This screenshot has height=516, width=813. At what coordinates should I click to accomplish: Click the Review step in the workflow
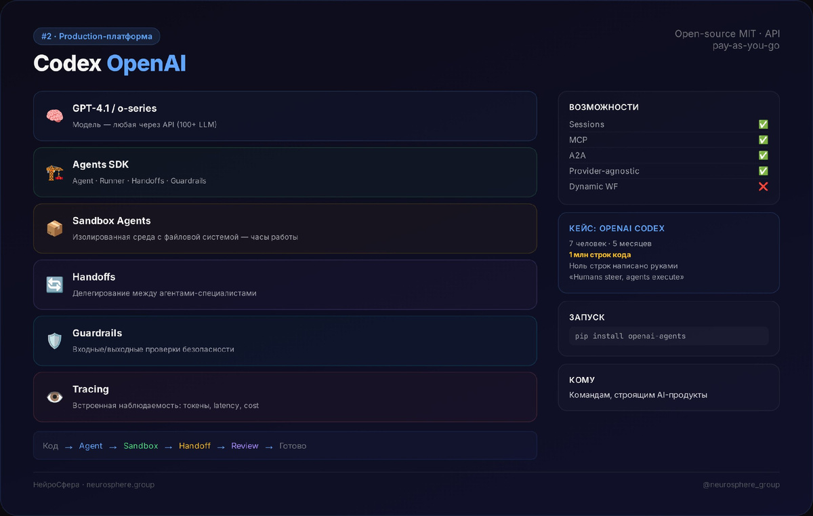[245, 446]
